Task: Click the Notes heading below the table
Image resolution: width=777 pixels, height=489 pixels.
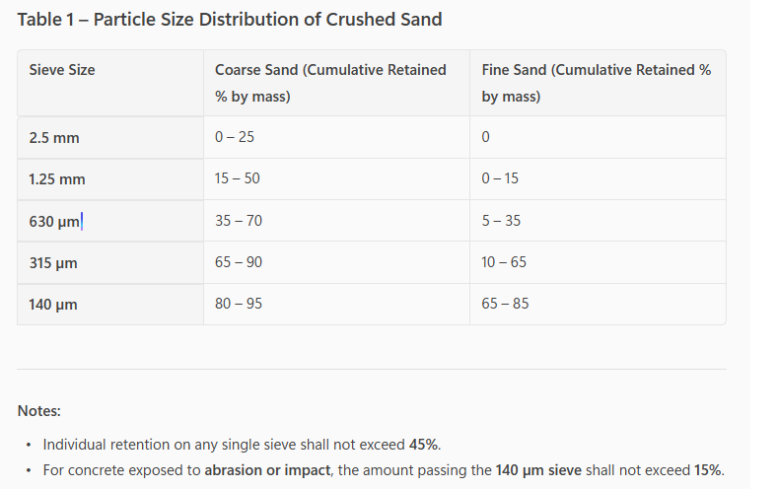Action: (39, 410)
